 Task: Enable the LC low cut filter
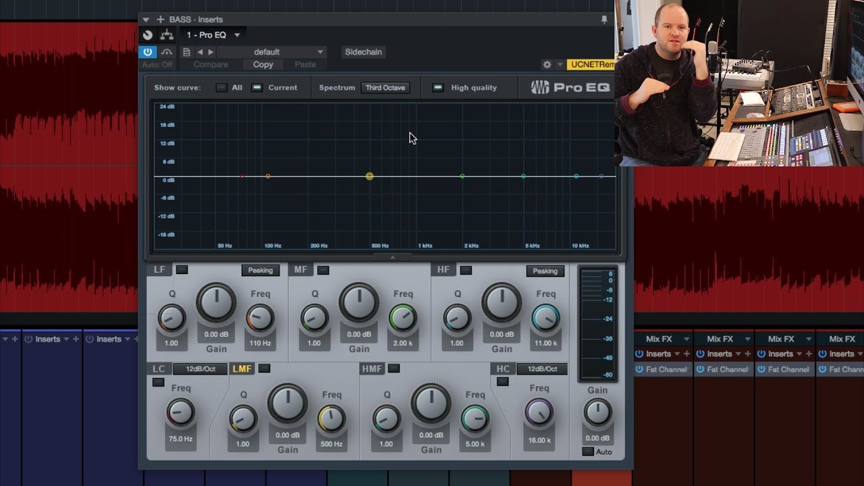[x=158, y=382]
